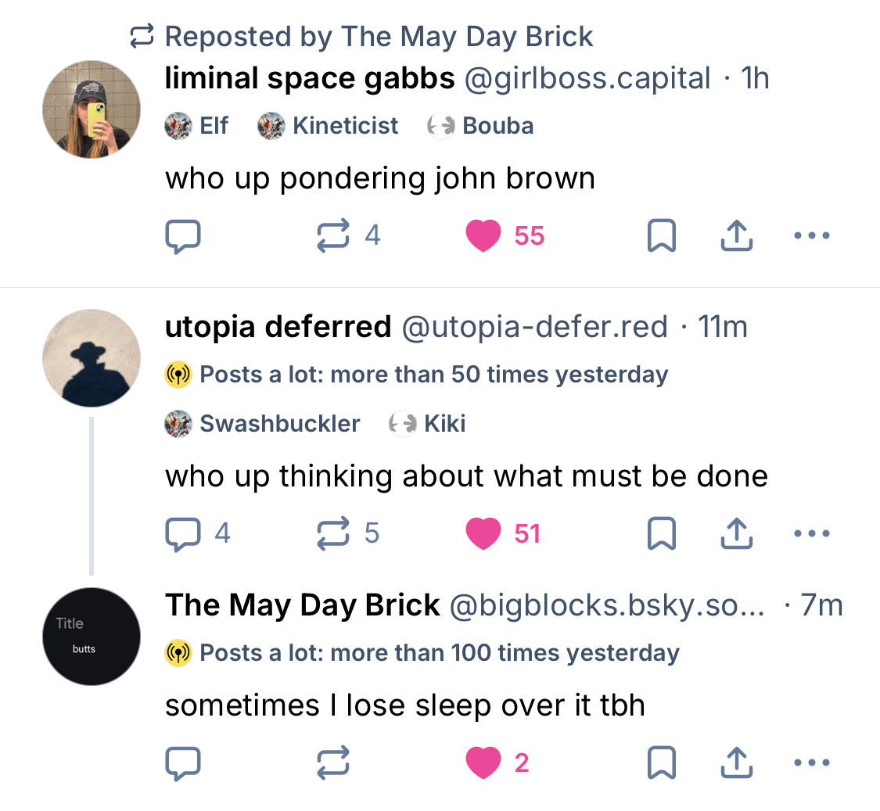Screen dimensions: 880x811
Task: Reply to the john brown post
Action: pos(183,235)
